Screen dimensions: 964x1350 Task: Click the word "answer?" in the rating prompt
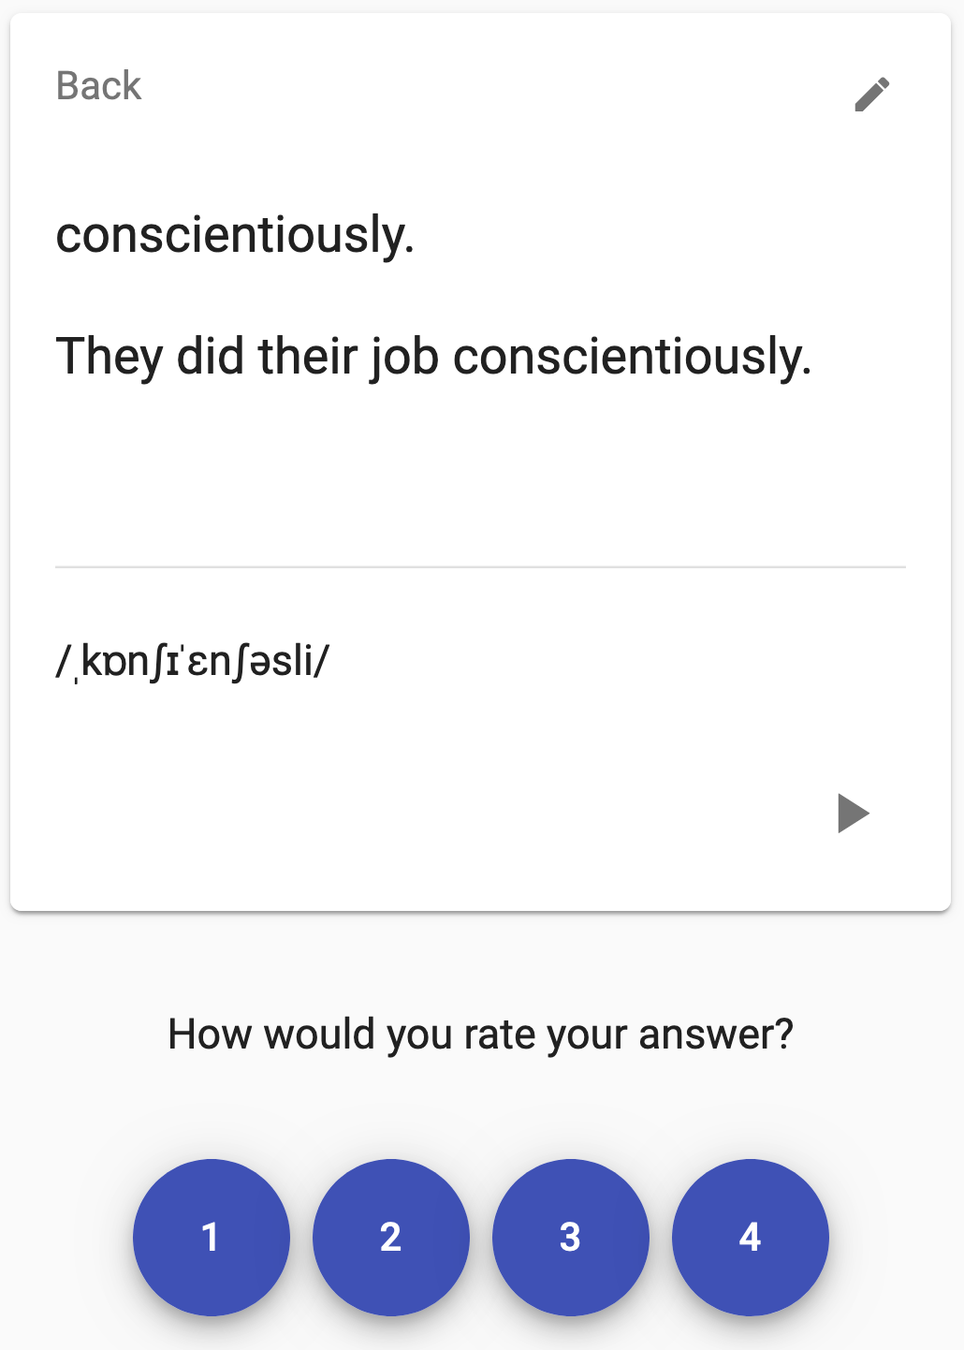716,1035
